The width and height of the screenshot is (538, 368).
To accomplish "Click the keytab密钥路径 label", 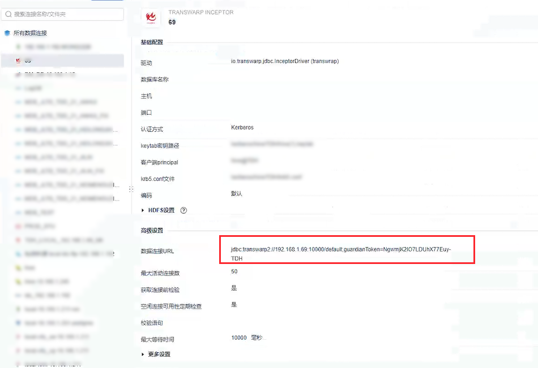I will 160,146.
